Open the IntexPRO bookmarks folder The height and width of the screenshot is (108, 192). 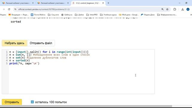coord(92,15)
